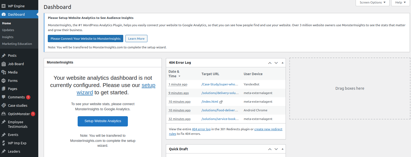Click the MonsterInsights widget title bar
Screen dimensions: 411x157
coord(103,62)
